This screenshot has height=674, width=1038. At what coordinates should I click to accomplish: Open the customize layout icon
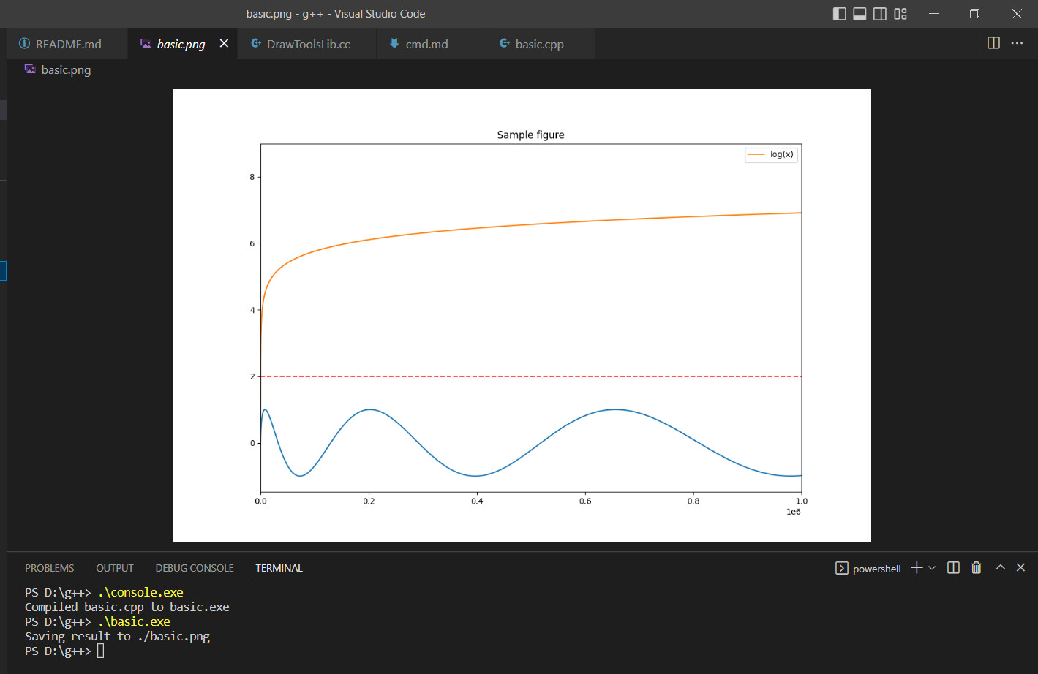click(900, 14)
